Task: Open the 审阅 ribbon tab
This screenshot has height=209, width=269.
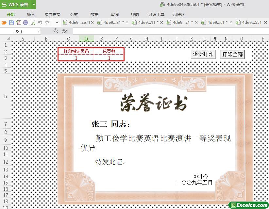Action: tap(115, 15)
